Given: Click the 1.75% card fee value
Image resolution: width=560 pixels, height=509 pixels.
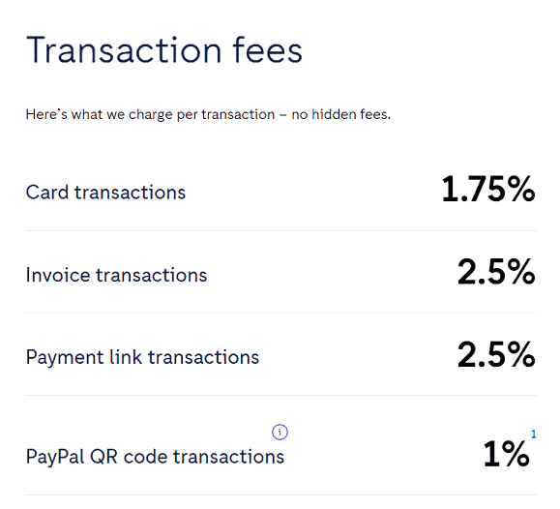Looking at the screenshot, I should click(x=488, y=189).
